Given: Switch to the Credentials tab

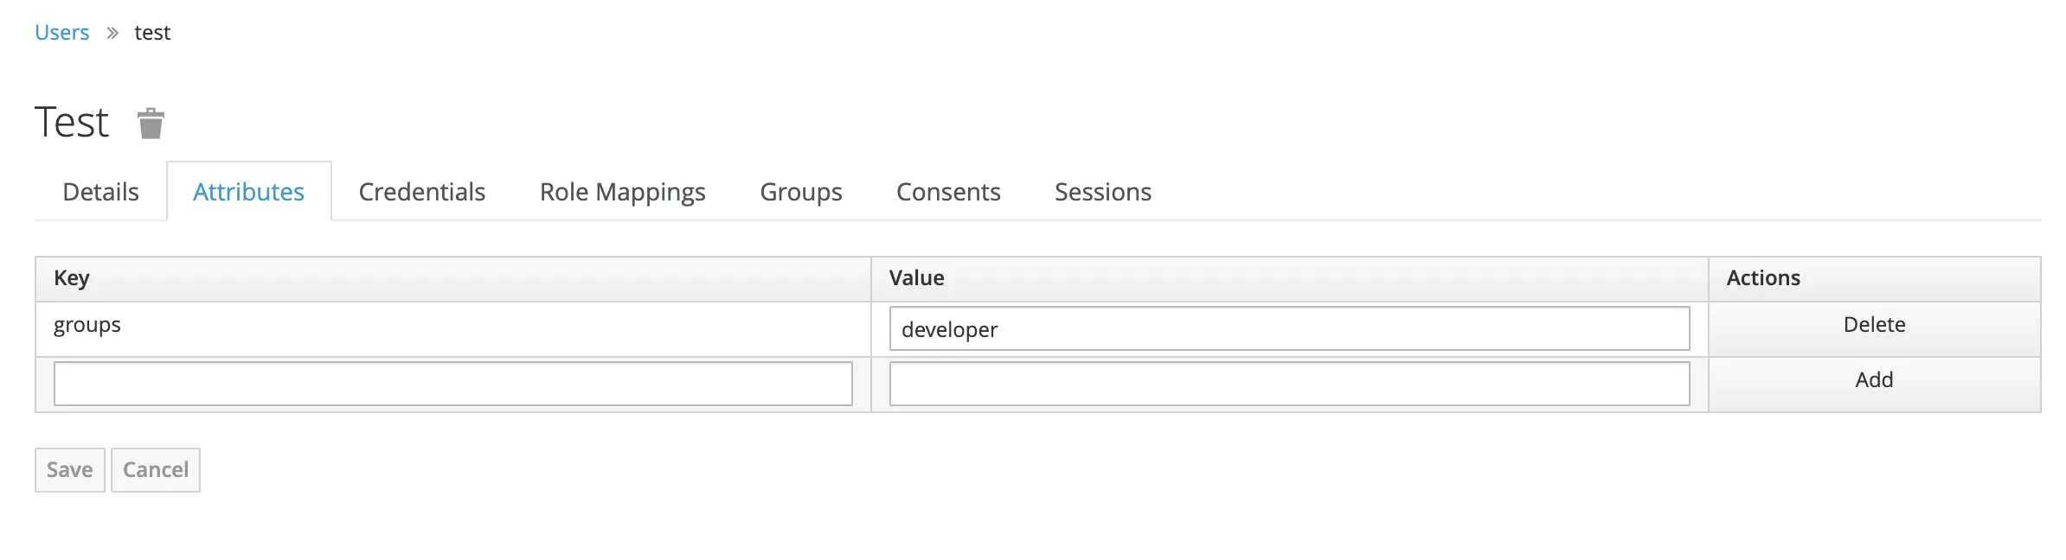Looking at the screenshot, I should tap(422, 192).
